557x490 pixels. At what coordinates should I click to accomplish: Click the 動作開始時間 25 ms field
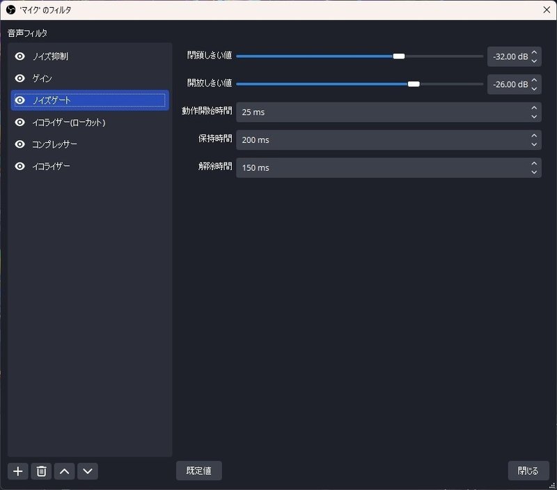(389, 112)
